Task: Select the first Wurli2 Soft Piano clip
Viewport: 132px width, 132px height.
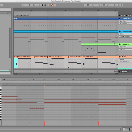Action: 26,57
